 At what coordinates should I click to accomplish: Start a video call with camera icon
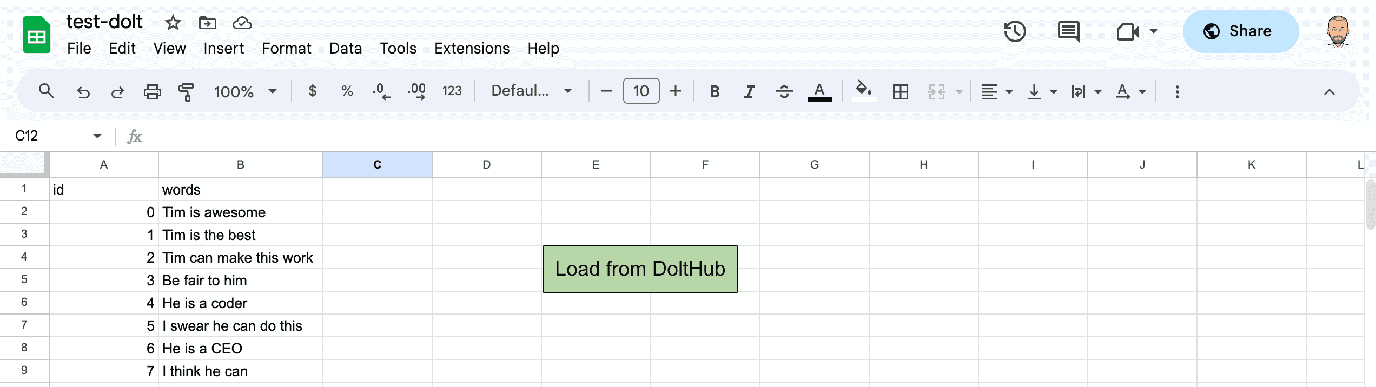click(x=1128, y=31)
